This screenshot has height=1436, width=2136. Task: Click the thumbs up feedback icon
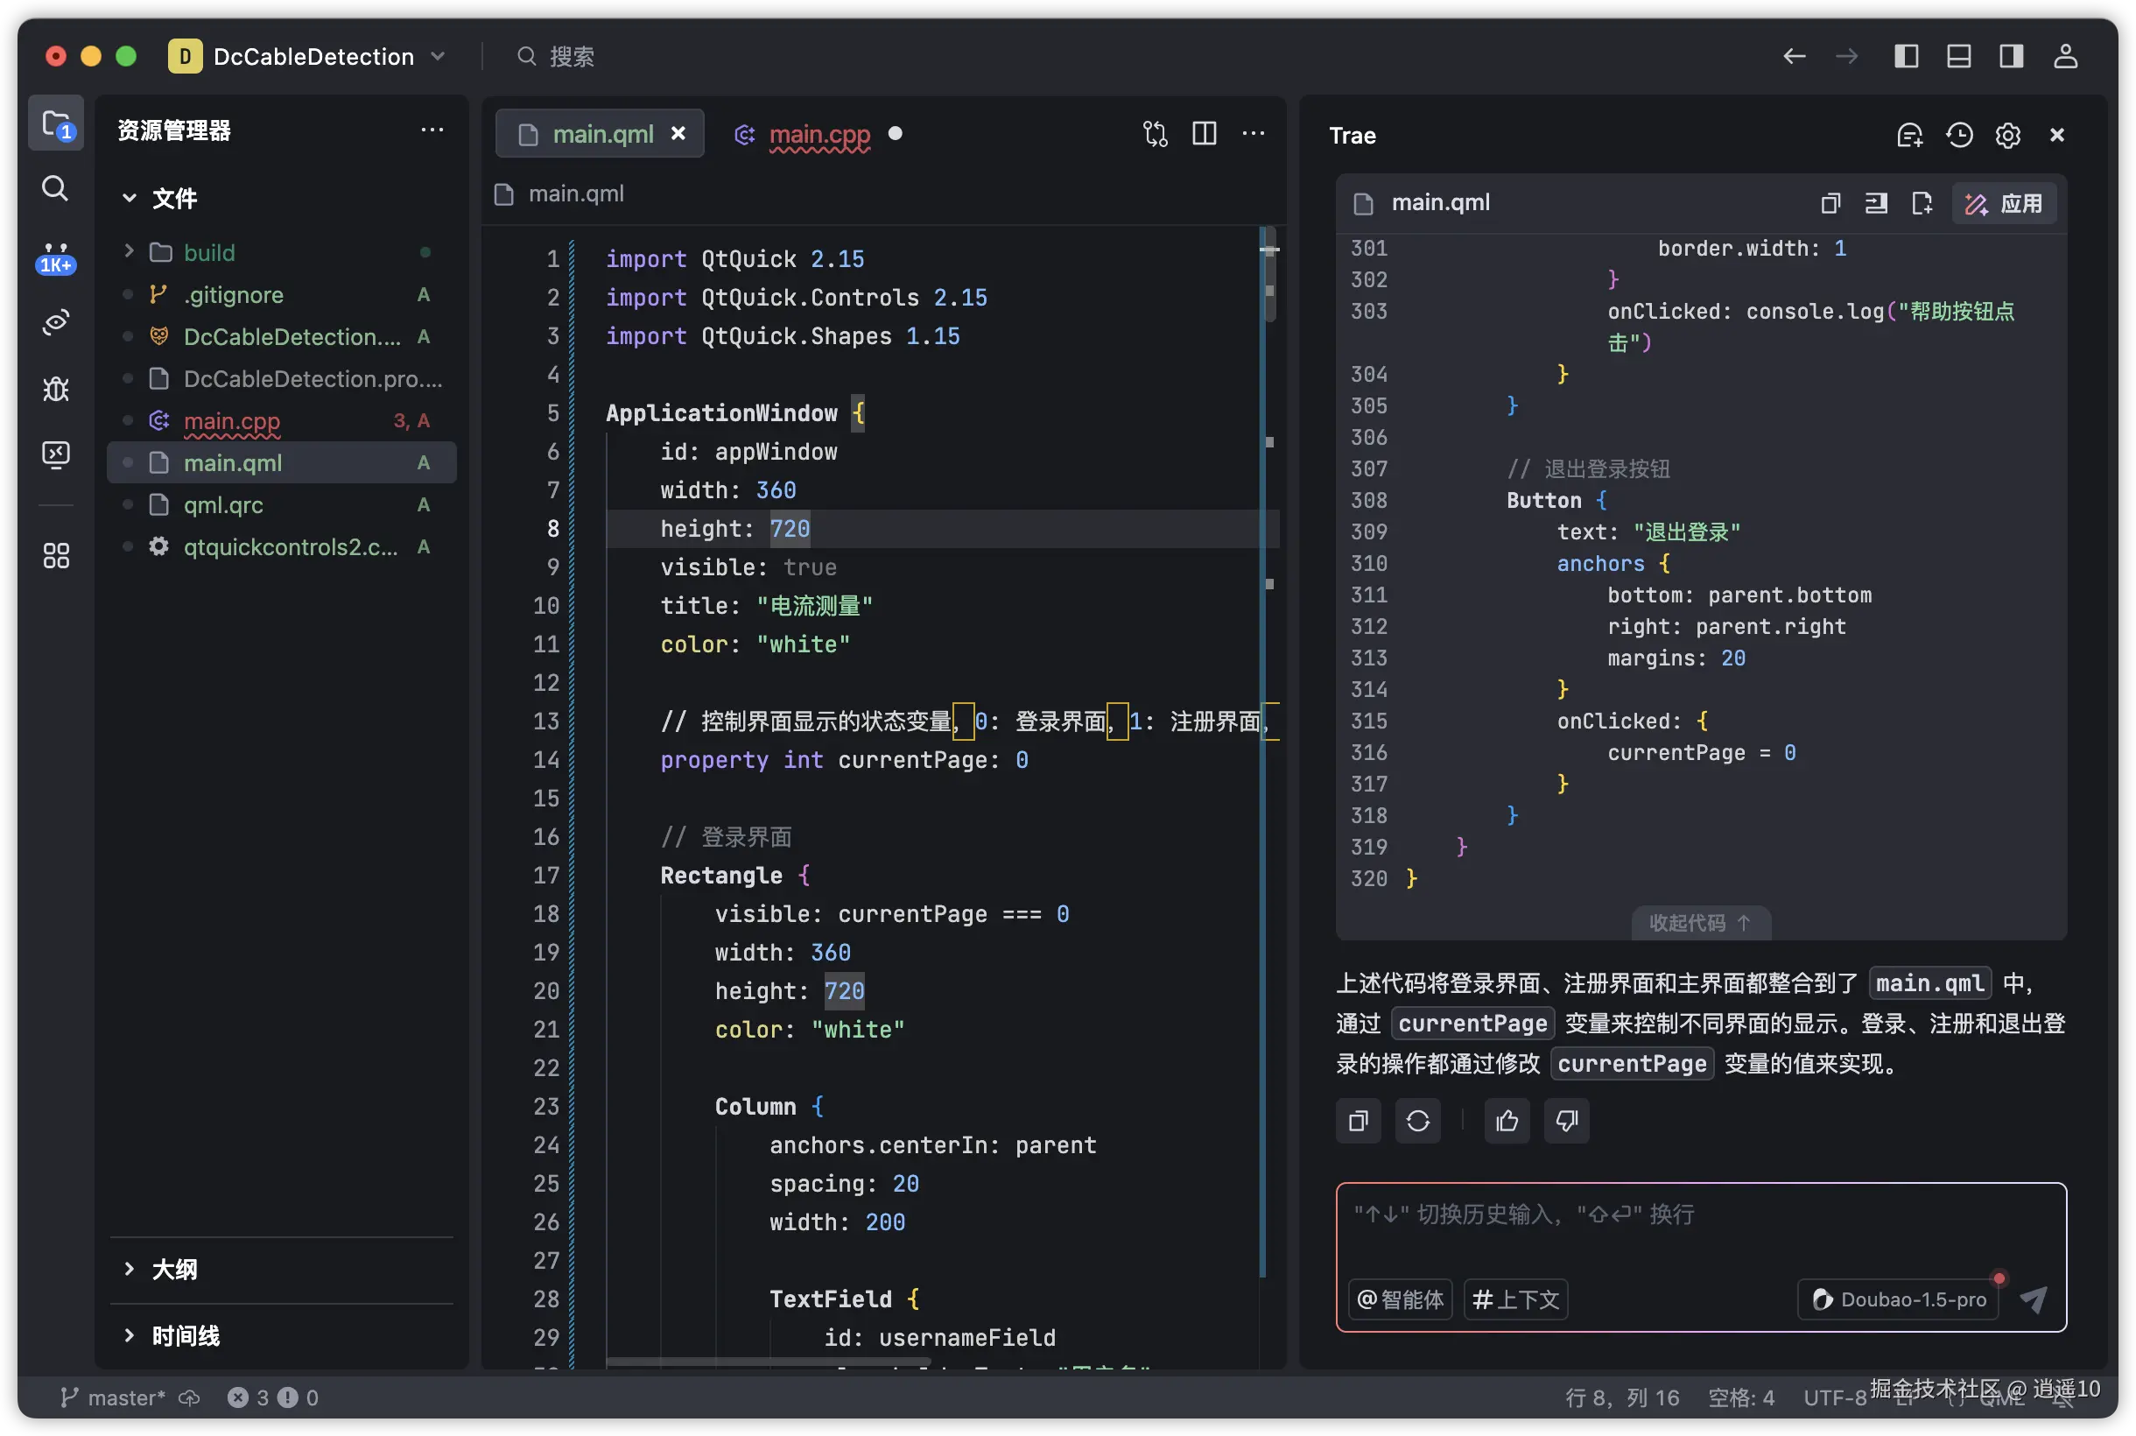coord(1506,1120)
